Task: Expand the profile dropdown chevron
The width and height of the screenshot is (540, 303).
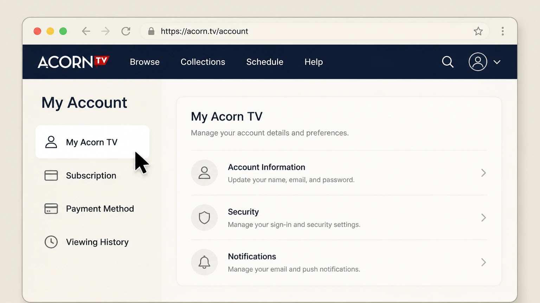Action: click(497, 62)
